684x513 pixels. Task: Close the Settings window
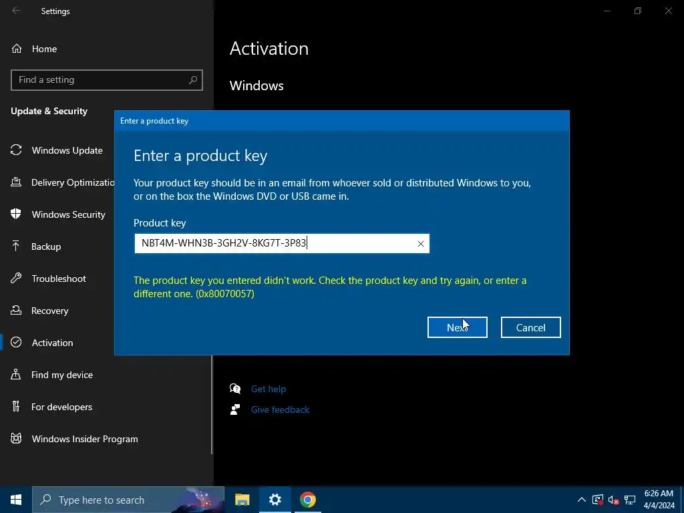668,11
